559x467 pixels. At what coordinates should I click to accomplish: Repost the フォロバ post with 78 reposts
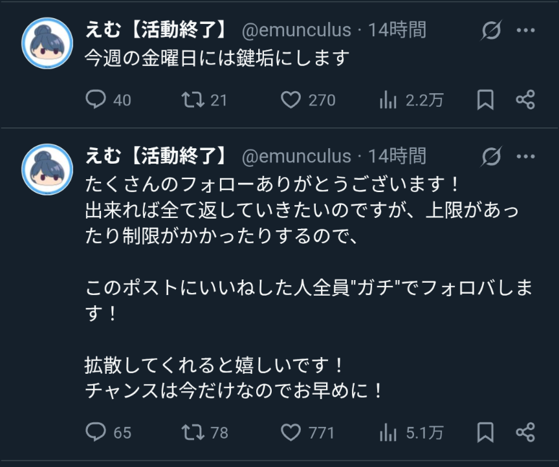click(x=192, y=431)
